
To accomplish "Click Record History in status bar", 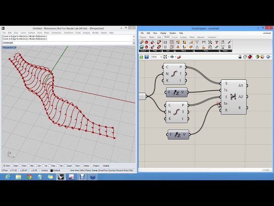I will pos(122,170).
